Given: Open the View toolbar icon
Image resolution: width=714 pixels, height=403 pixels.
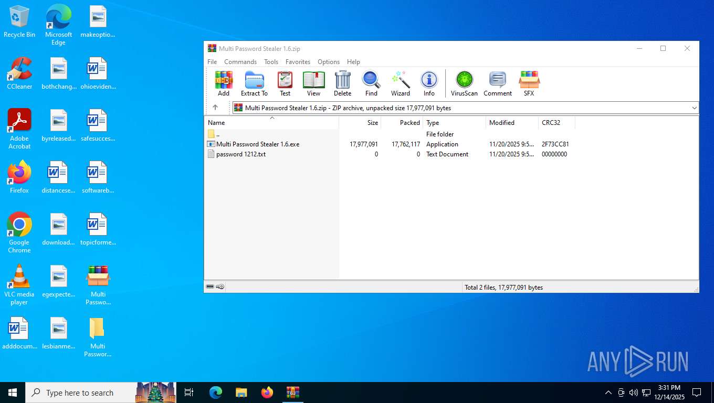Looking at the screenshot, I should pos(313,84).
